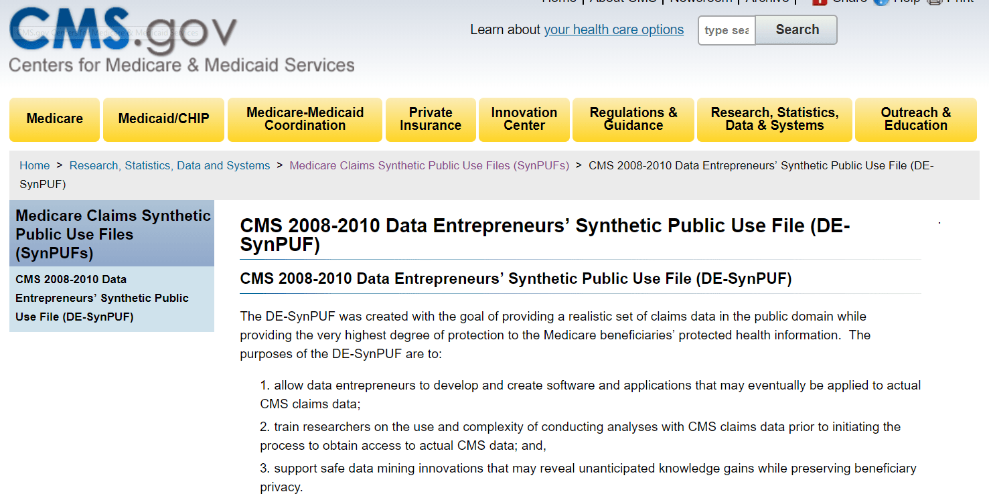Open the Medicare navigation tab

pos(55,120)
